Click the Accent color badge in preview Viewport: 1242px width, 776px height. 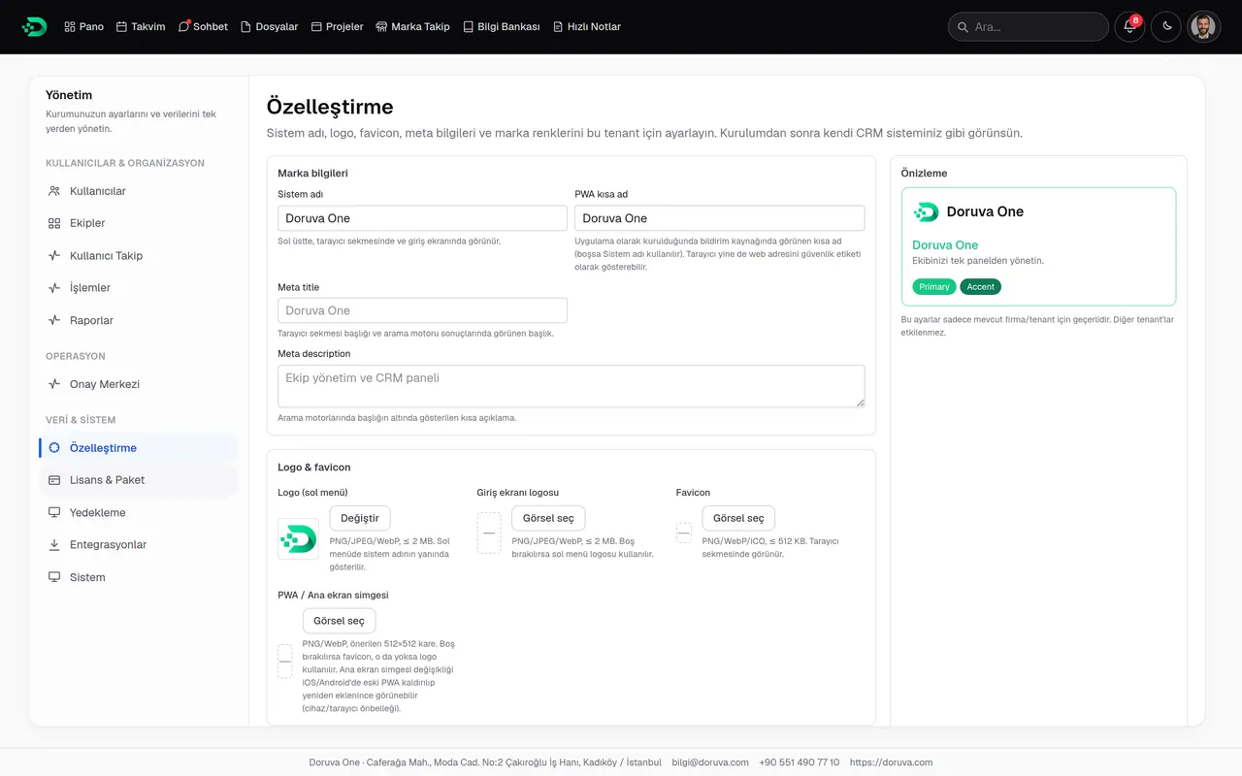click(x=980, y=287)
